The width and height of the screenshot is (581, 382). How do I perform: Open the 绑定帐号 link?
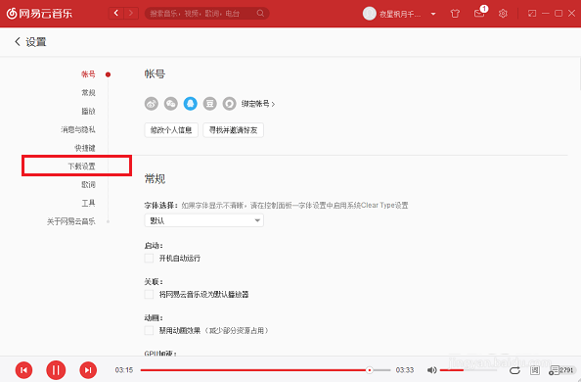tap(258, 104)
